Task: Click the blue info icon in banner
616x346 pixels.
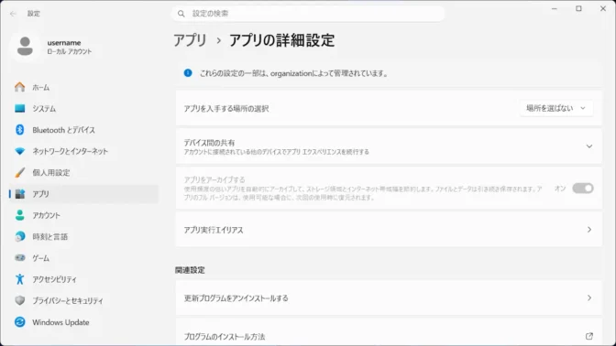Action: 188,73
